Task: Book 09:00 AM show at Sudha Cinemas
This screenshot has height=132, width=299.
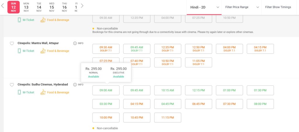Action: coord(106,90)
